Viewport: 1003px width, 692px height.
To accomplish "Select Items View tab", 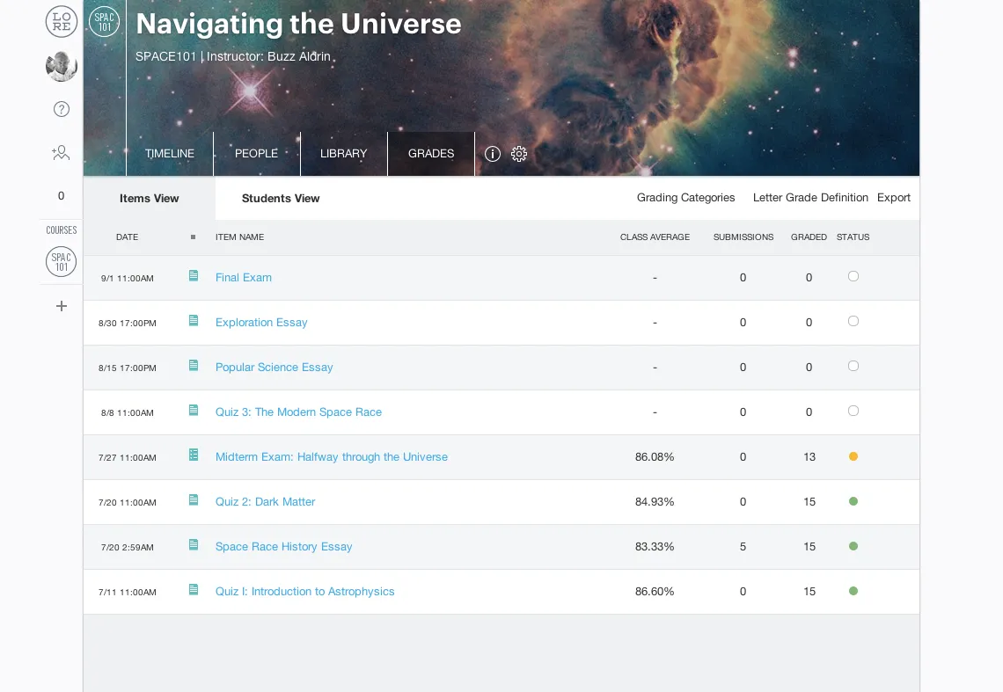I will tap(149, 198).
